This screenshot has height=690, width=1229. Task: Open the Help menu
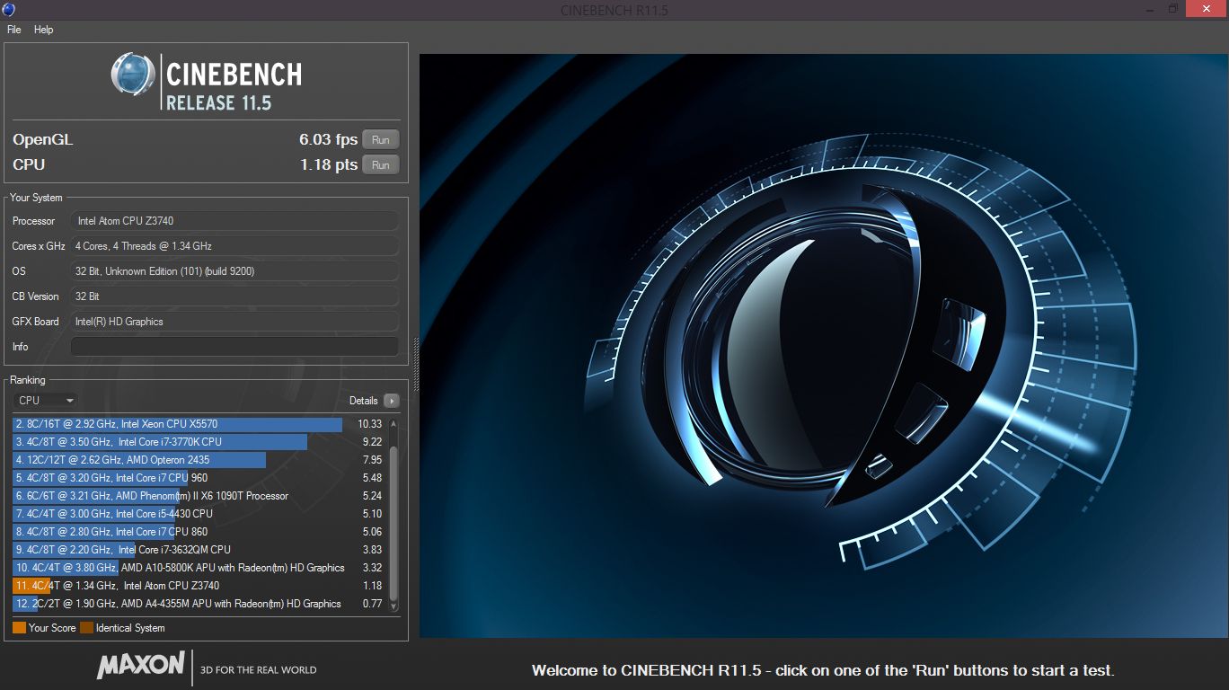(x=43, y=30)
